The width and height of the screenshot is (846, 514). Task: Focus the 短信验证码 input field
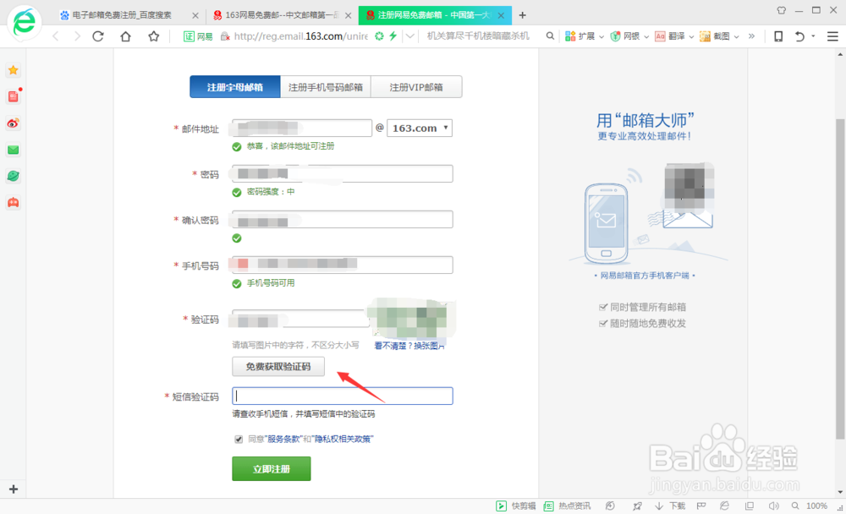[x=342, y=396]
